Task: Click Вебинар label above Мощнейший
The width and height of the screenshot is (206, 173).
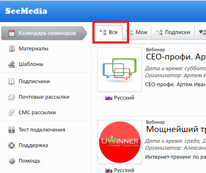Action: 155,122
